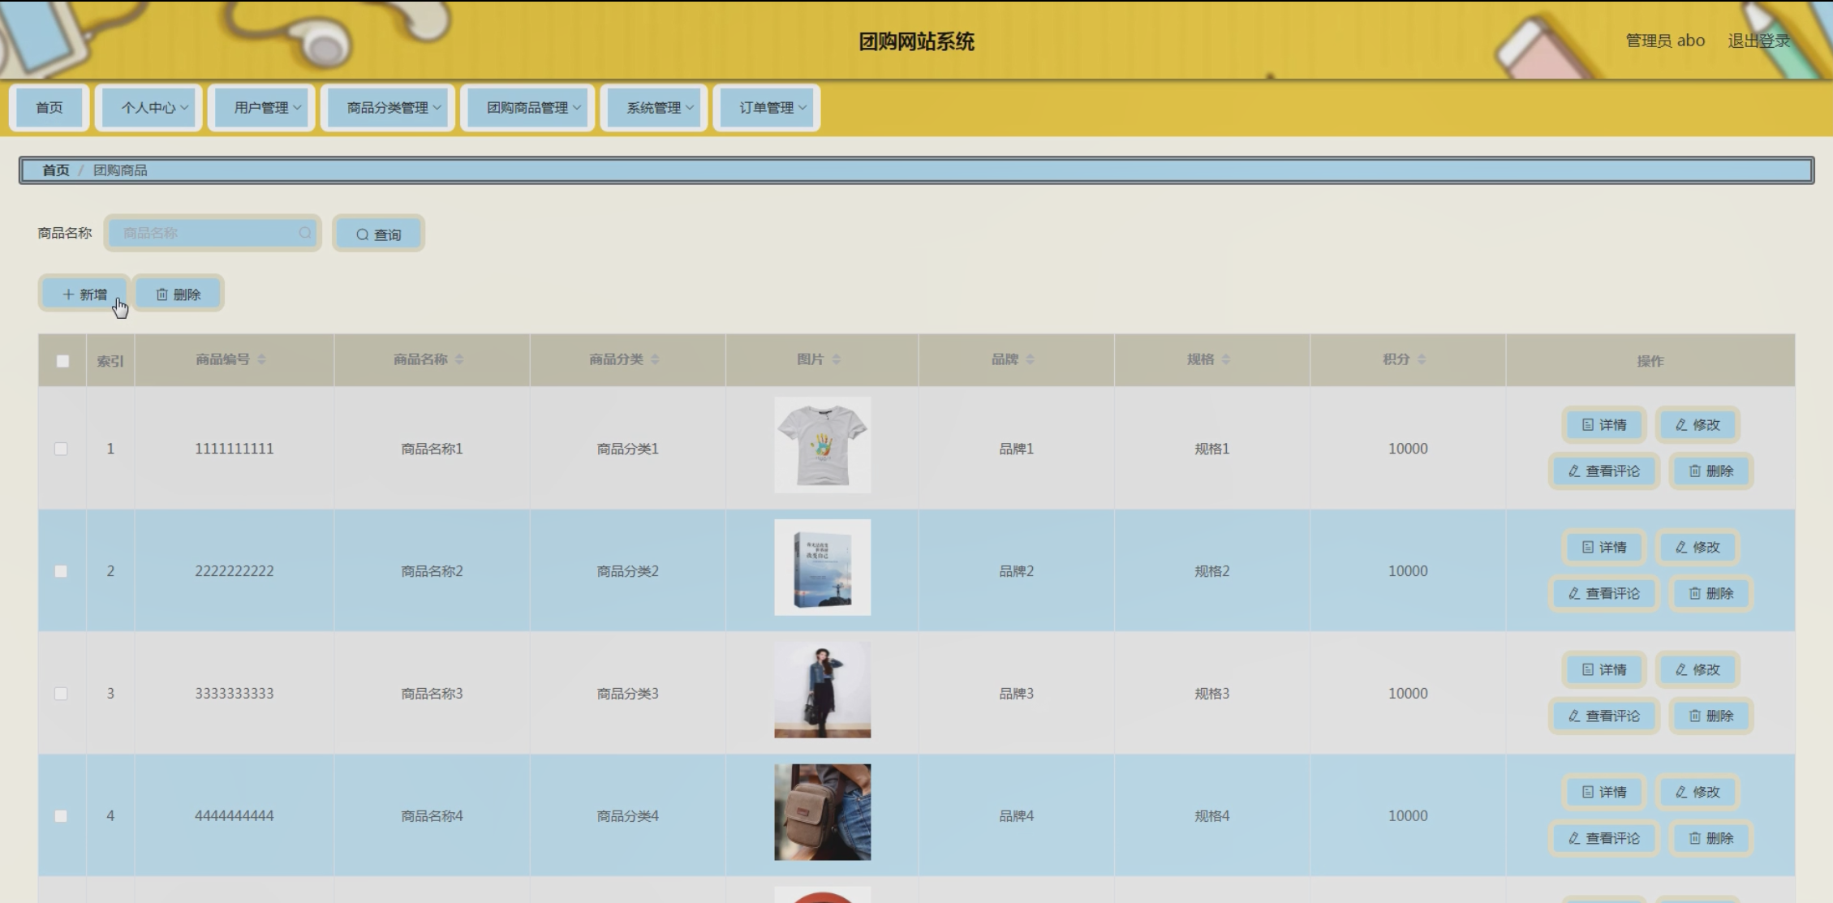Click the bulk 删除 button above the table

tap(179, 294)
